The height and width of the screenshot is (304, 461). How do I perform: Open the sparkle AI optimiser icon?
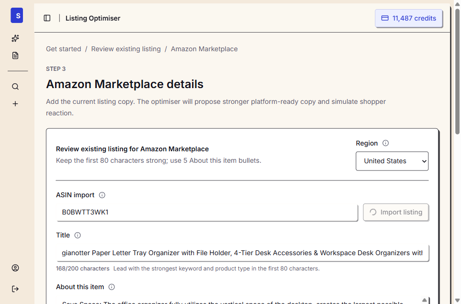click(x=15, y=38)
